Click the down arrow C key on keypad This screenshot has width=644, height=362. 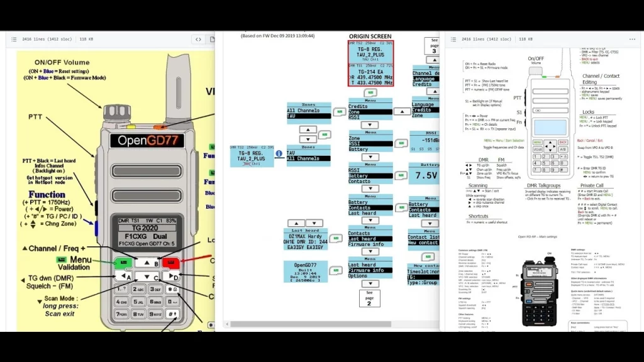coord(147,277)
